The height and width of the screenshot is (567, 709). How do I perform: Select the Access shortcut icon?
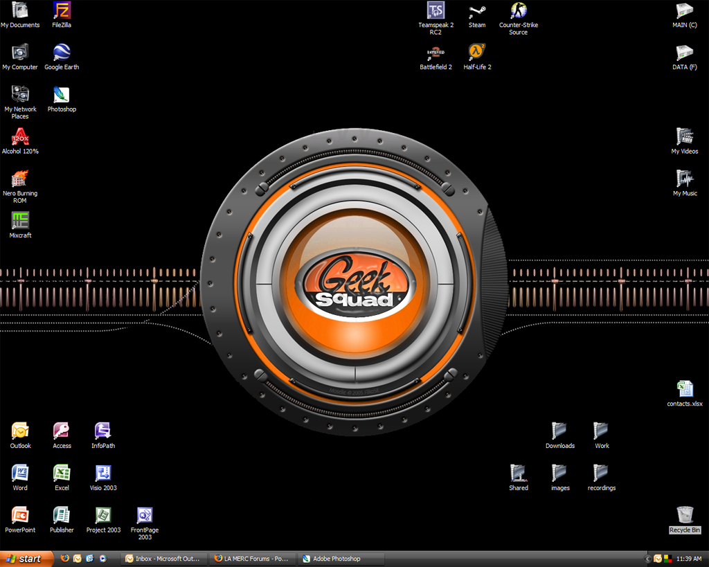[62, 435]
